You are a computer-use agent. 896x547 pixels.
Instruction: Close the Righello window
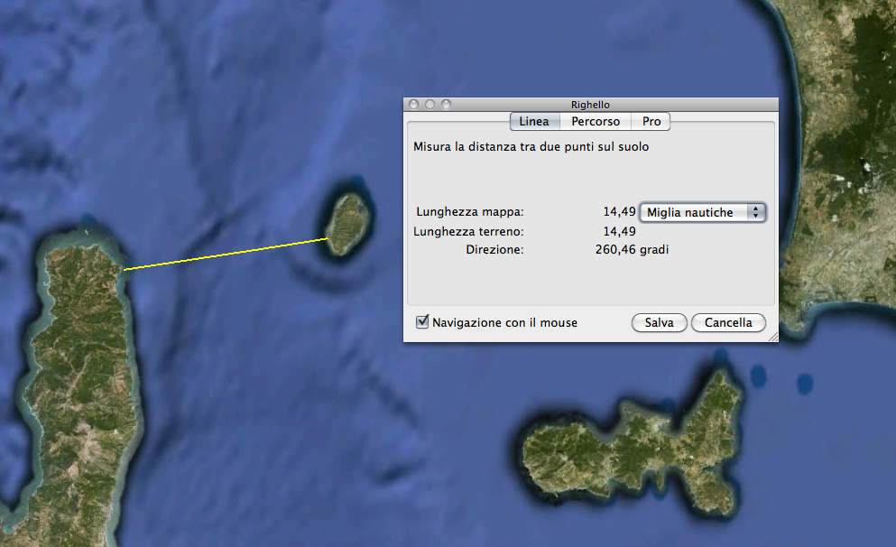coord(414,104)
